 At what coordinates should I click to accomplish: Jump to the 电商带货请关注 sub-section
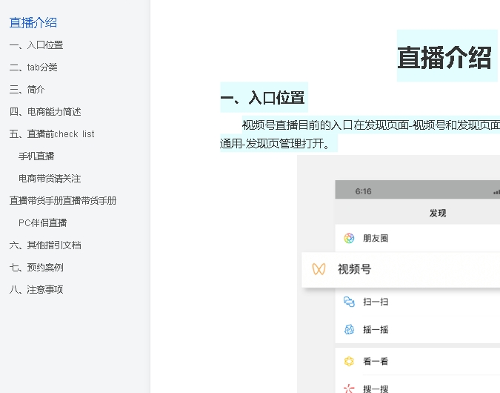(x=50, y=179)
